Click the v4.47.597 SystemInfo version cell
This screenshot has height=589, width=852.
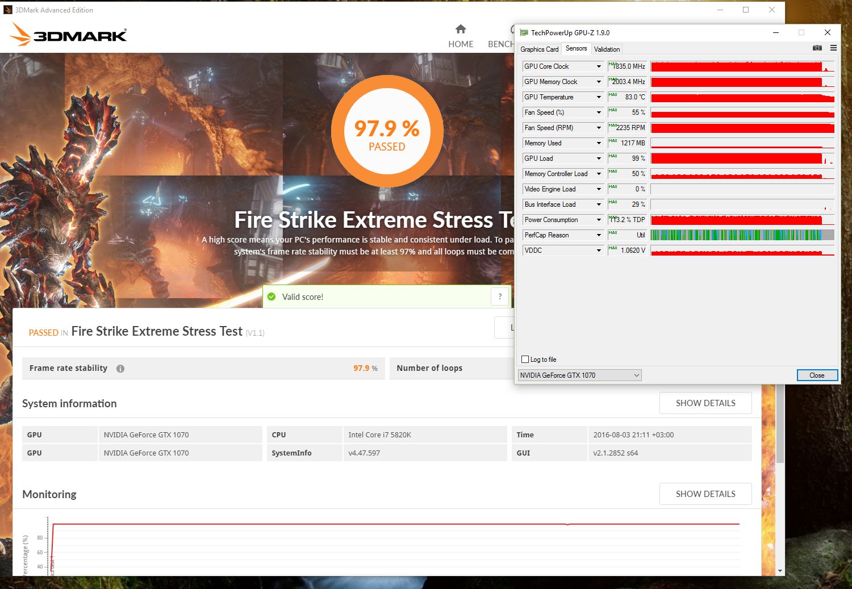click(425, 453)
